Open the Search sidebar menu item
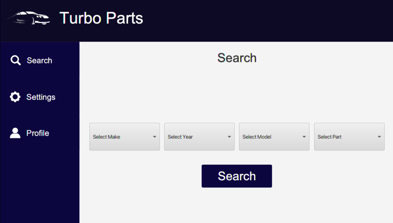The width and height of the screenshot is (393, 223). [x=31, y=60]
